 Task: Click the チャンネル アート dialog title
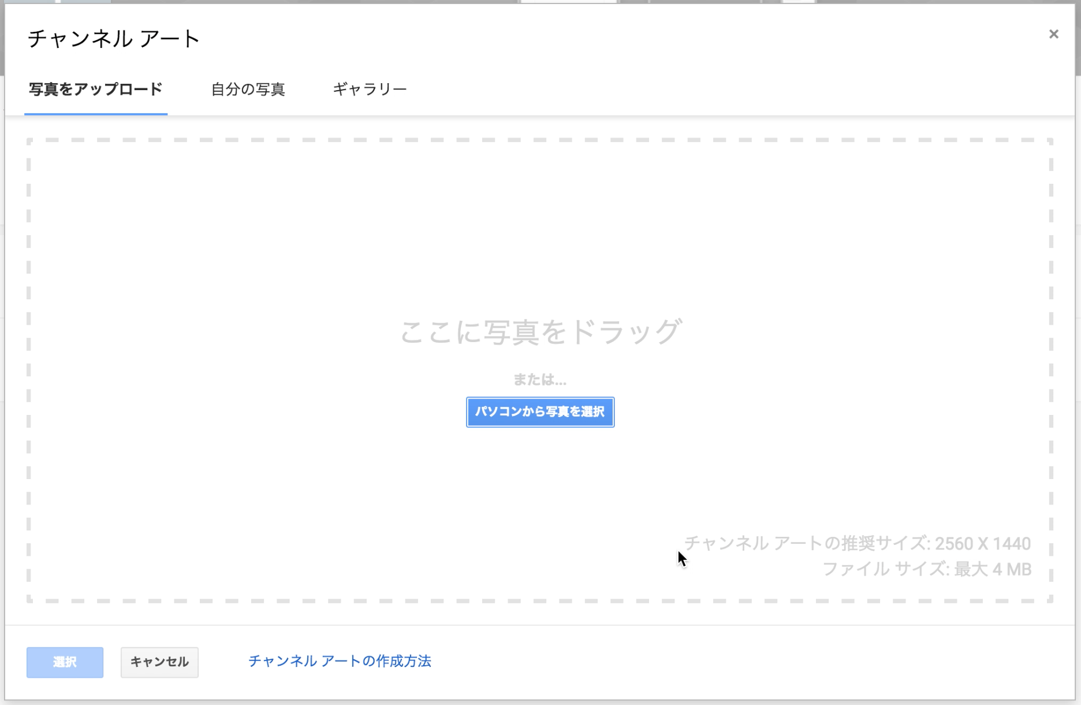coord(114,39)
